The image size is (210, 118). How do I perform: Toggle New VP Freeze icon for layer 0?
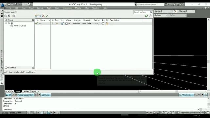107,23
